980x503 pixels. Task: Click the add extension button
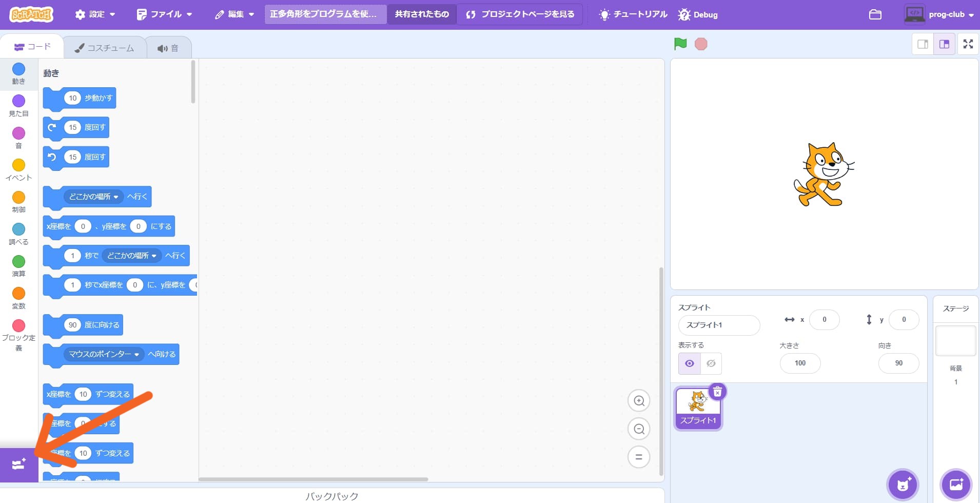pos(19,465)
